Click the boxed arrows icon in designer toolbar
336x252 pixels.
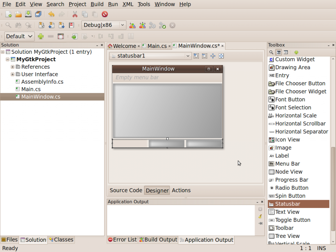click(x=221, y=56)
